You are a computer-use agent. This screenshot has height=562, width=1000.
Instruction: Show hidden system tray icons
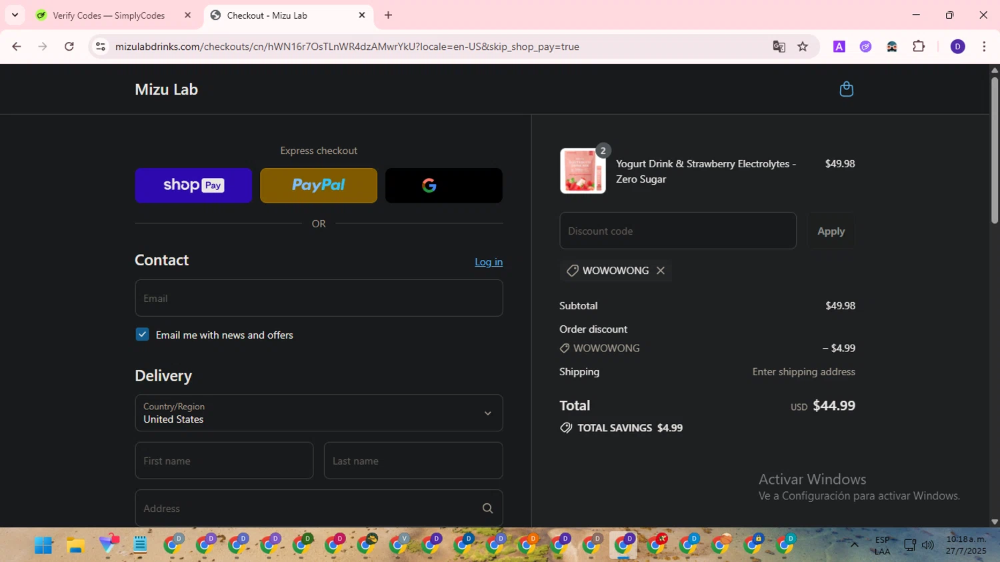pos(854,545)
